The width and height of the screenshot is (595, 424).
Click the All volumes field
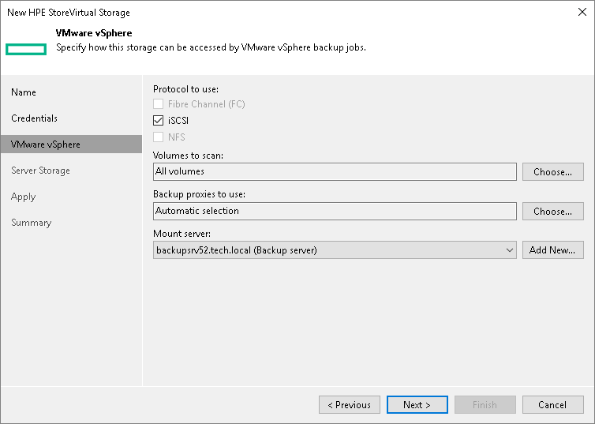(x=335, y=172)
